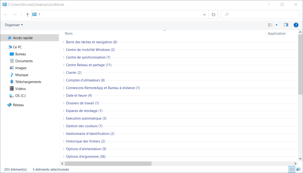Click the Réseau network icon
This screenshot has width=303, height=173.
click(x=9, y=105)
